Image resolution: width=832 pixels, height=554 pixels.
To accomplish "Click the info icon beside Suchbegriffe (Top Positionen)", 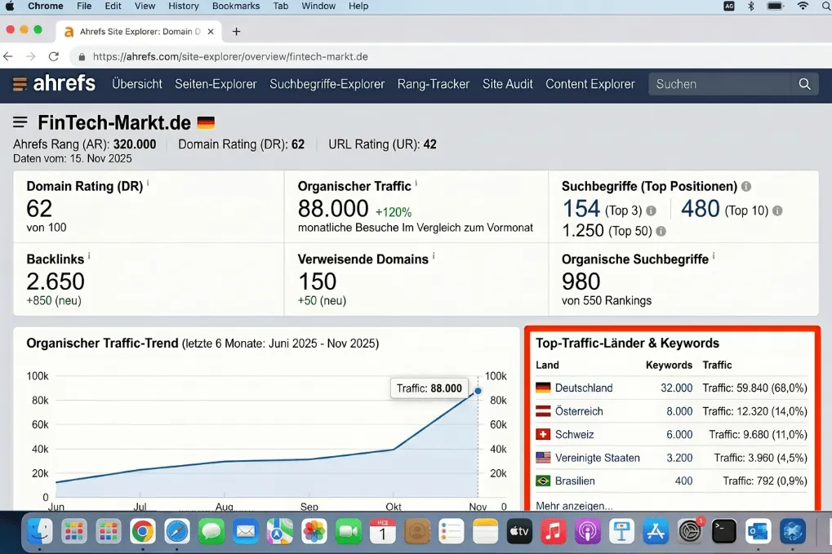I will 746,186.
